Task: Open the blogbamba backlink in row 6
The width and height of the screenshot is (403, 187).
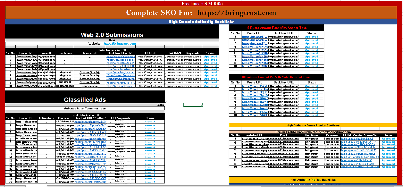Action: pos(121,72)
